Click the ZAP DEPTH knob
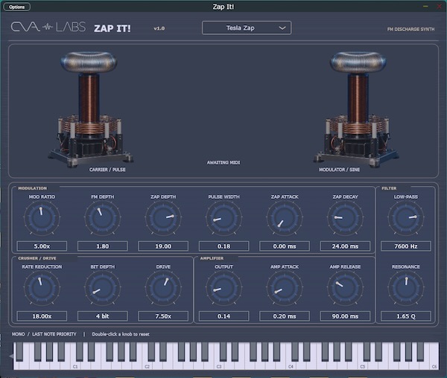The width and height of the screenshot is (447, 378). click(x=163, y=218)
